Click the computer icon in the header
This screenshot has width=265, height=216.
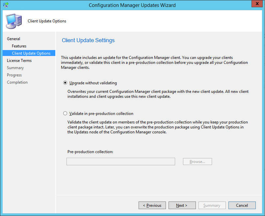(14, 21)
